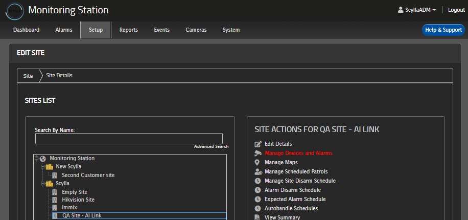Select Hikvision Site in the sites tree
468x220 pixels.
coord(78,200)
